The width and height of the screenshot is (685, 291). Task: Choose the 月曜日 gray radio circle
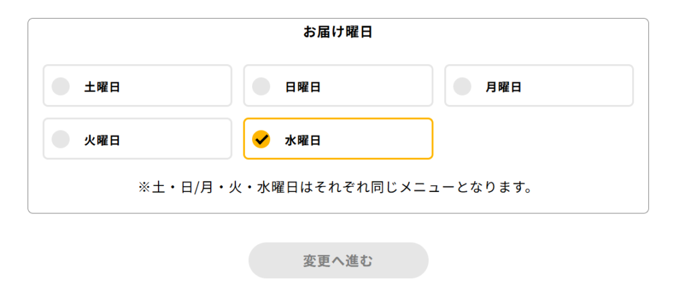pos(462,86)
